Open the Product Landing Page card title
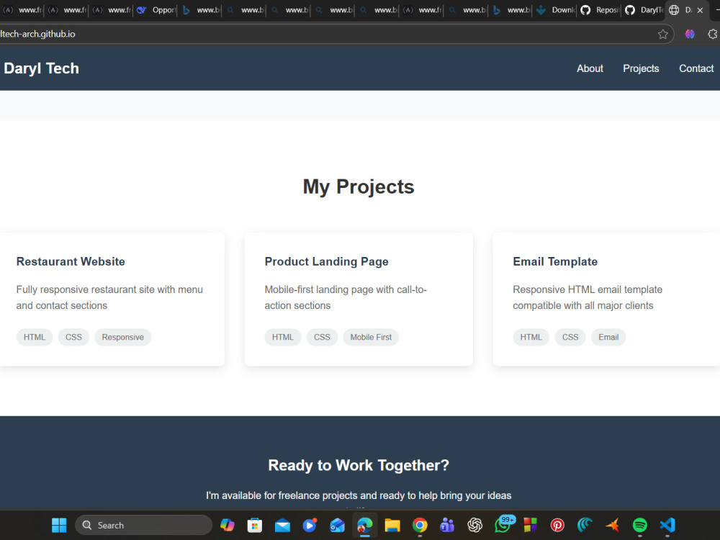 pyautogui.click(x=326, y=261)
